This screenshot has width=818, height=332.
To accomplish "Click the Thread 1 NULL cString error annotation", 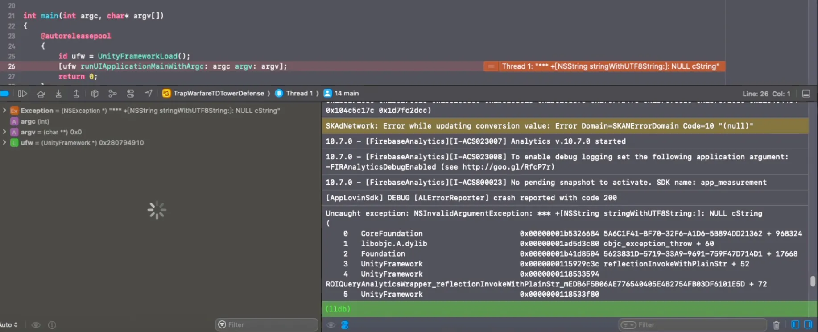I will (604, 66).
